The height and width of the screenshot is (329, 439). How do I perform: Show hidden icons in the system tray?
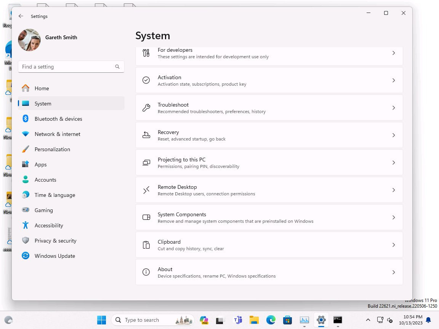tap(368, 320)
